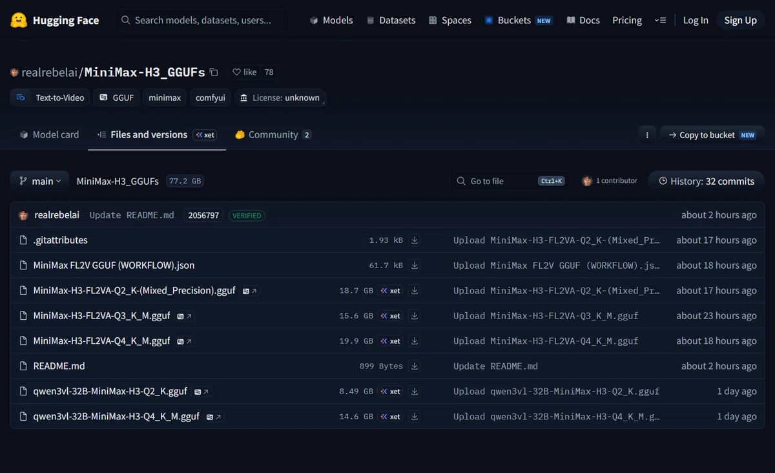Copy the model name to clipboard
The height and width of the screenshot is (473, 775).
tap(214, 72)
